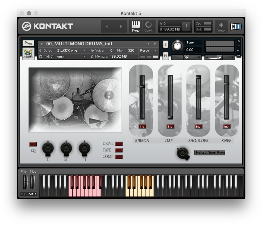Click the DAP mic volume fader
Screen dimensions: 262x225
170,117
